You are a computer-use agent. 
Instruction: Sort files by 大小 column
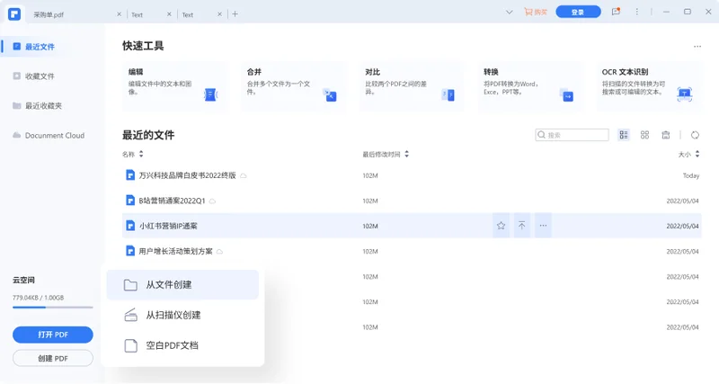click(x=688, y=154)
